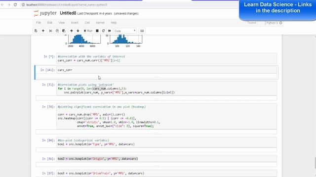Viewport: 316px width, 177px height.
Task: Expand collapsed output under Origin boxplot cell
Action: (156, 165)
